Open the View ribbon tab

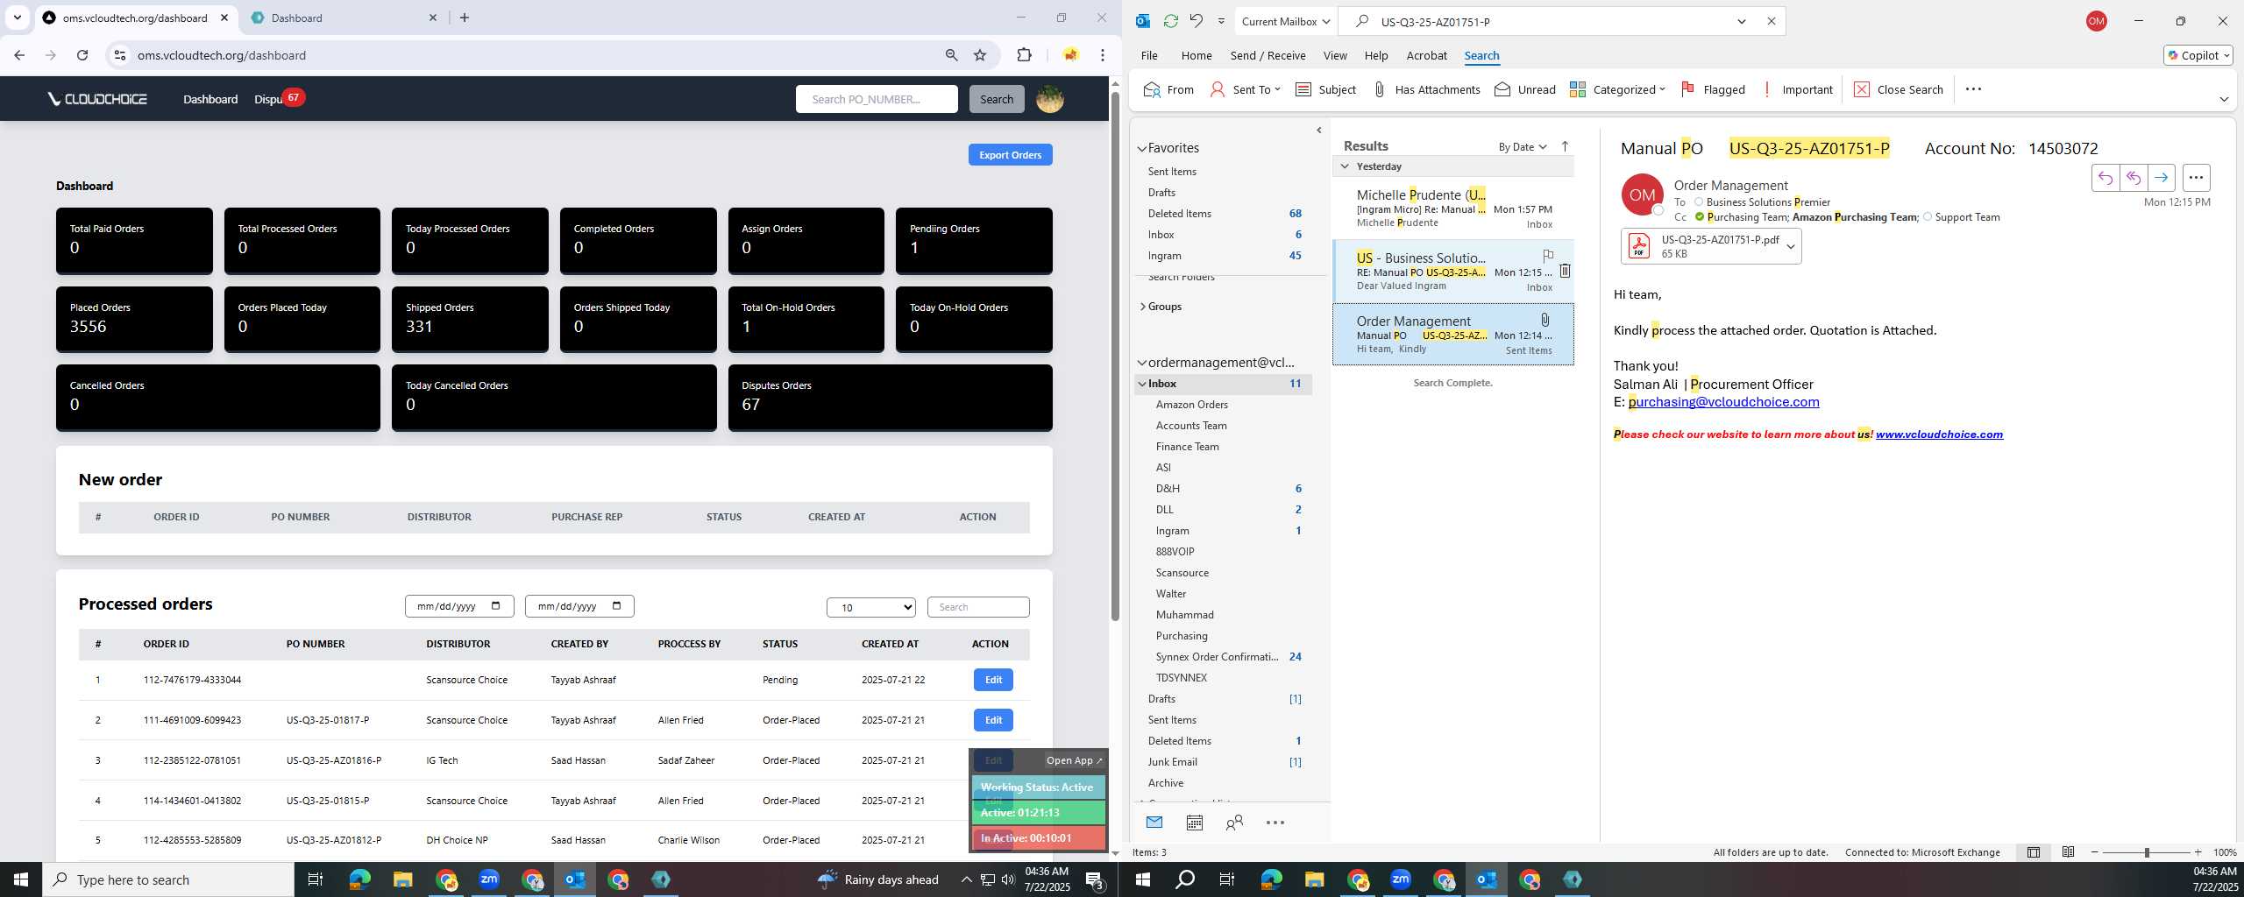(x=1335, y=55)
